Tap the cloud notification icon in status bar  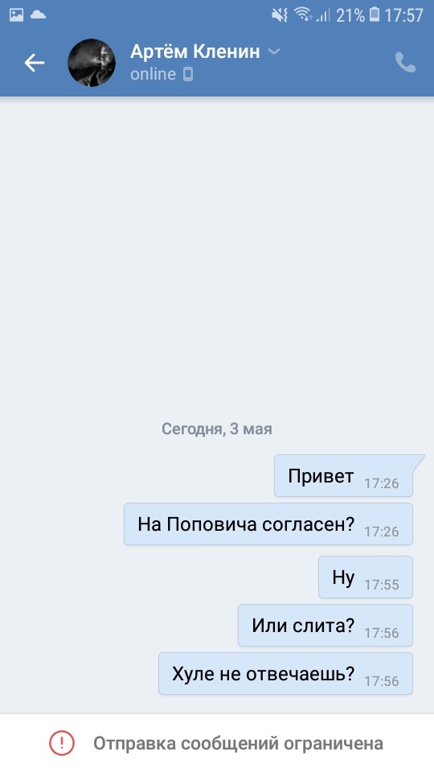[38, 14]
